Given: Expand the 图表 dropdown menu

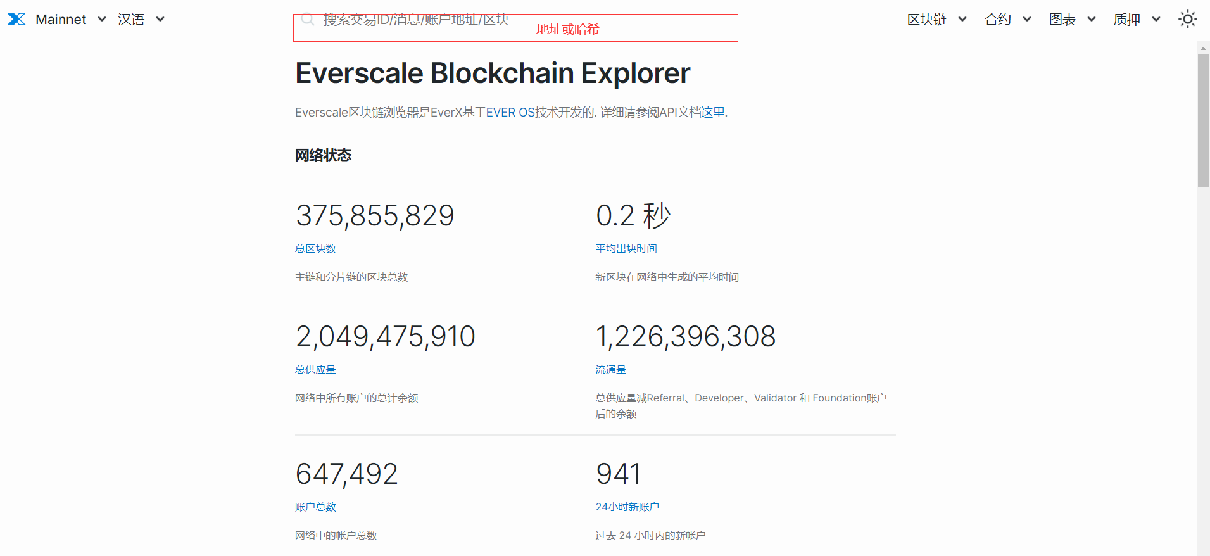Looking at the screenshot, I should click(1072, 20).
